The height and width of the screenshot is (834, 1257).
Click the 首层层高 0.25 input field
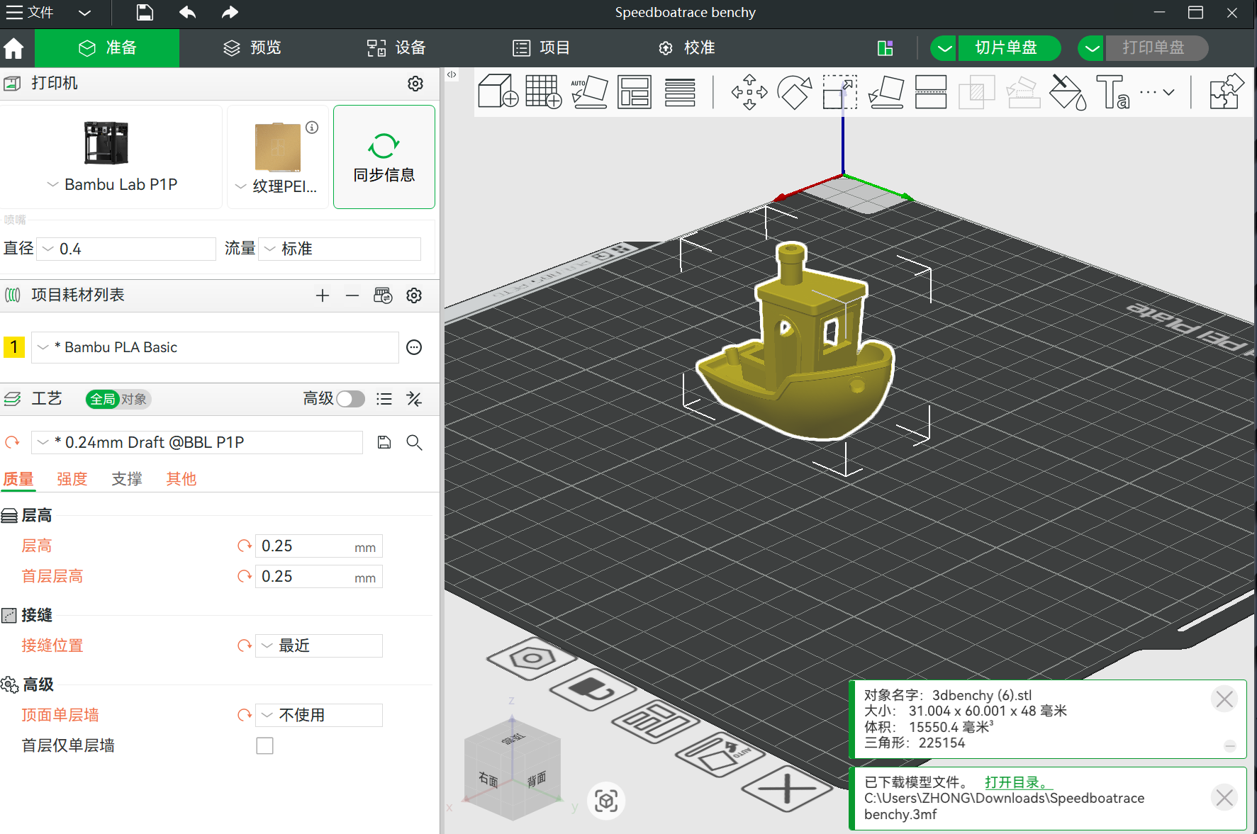(319, 577)
